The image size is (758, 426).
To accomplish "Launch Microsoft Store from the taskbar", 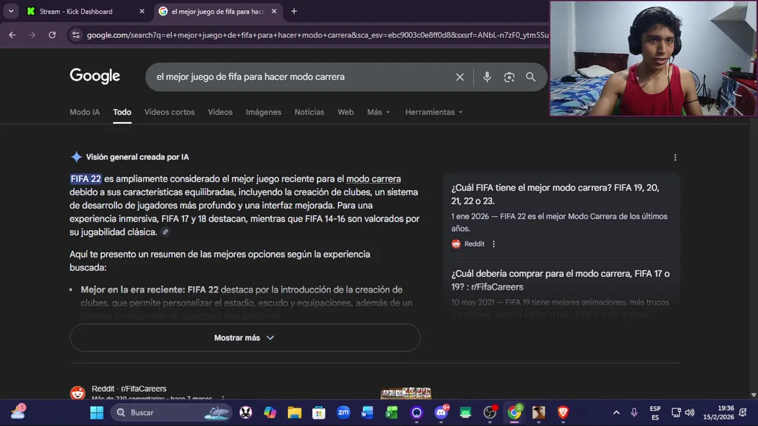I will [x=319, y=412].
